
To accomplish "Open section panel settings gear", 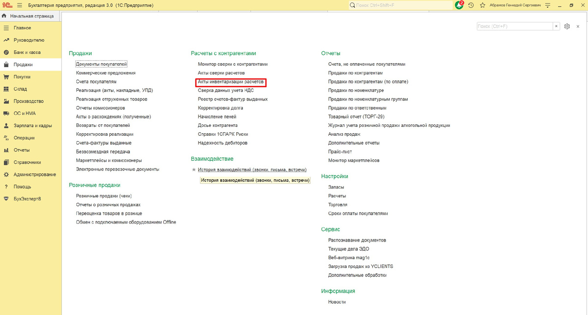I will [x=567, y=26].
